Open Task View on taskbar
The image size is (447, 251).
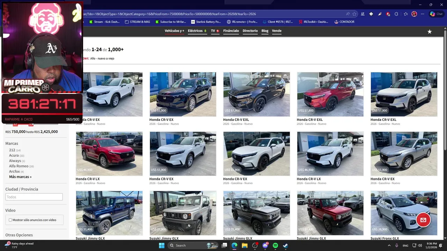[x=225, y=245]
